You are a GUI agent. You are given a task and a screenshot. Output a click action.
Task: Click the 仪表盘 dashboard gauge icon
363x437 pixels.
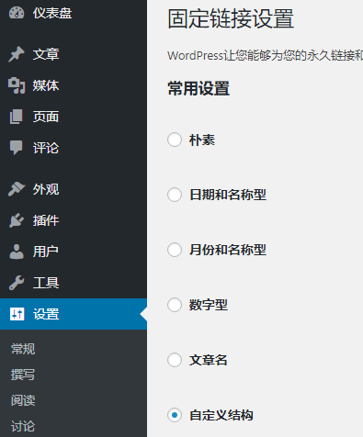pos(17,13)
